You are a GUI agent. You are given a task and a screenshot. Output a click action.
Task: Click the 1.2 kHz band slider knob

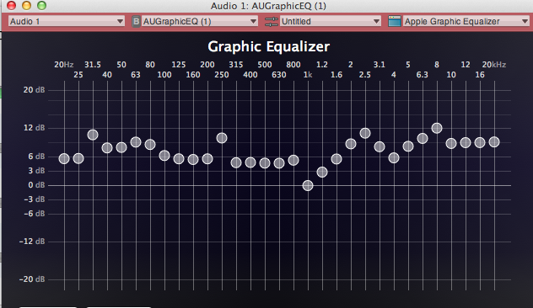click(322, 172)
